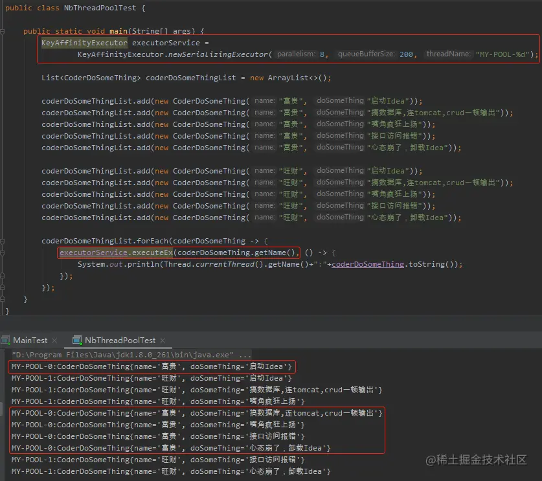Click the code line adding 旺财 接口访问报错
Screen dimensions: 542x481
tap(238, 206)
